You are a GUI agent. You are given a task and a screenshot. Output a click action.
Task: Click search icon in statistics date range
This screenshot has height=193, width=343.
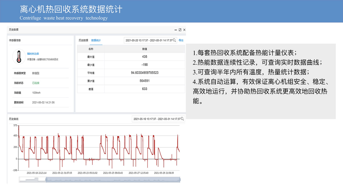(174, 40)
